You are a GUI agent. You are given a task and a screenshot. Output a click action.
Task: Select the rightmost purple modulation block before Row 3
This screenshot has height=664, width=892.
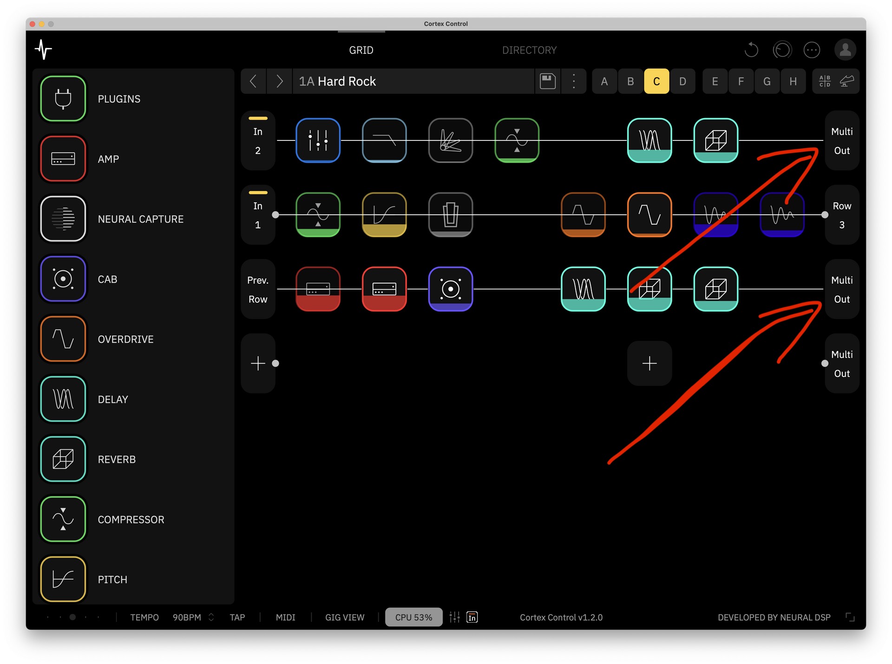[x=782, y=215]
